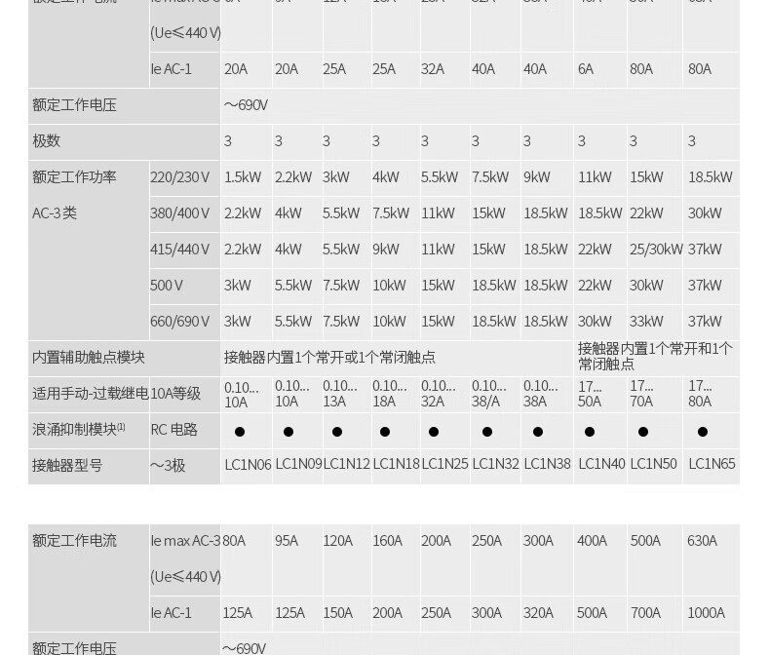The width and height of the screenshot is (770, 655).
Task: Select the black dot in LC1N12 column
Action: click(x=337, y=431)
